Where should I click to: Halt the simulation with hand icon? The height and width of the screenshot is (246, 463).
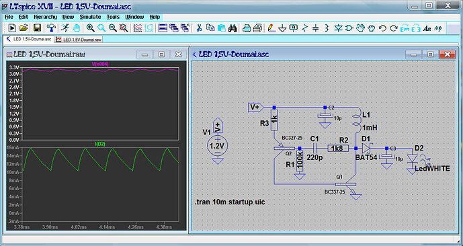coord(76,28)
